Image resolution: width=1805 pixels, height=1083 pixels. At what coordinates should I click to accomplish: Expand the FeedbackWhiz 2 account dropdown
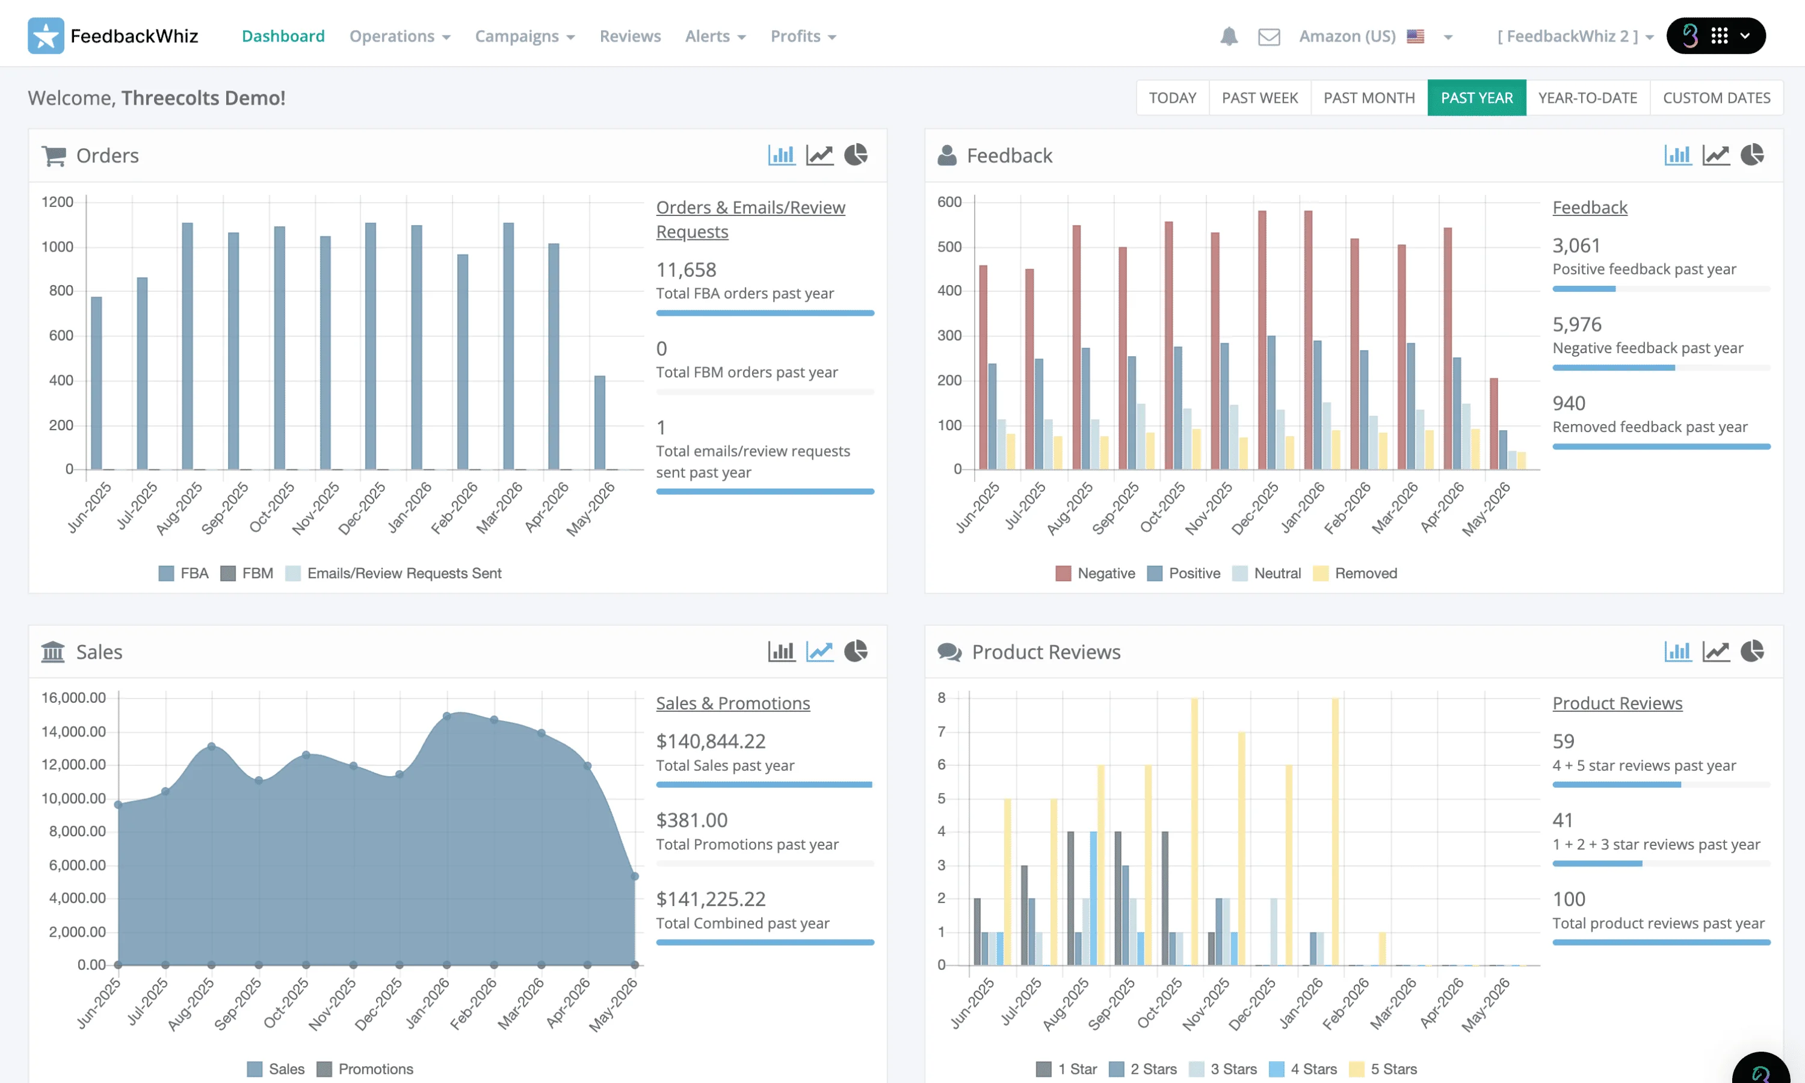[x=1575, y=35]
